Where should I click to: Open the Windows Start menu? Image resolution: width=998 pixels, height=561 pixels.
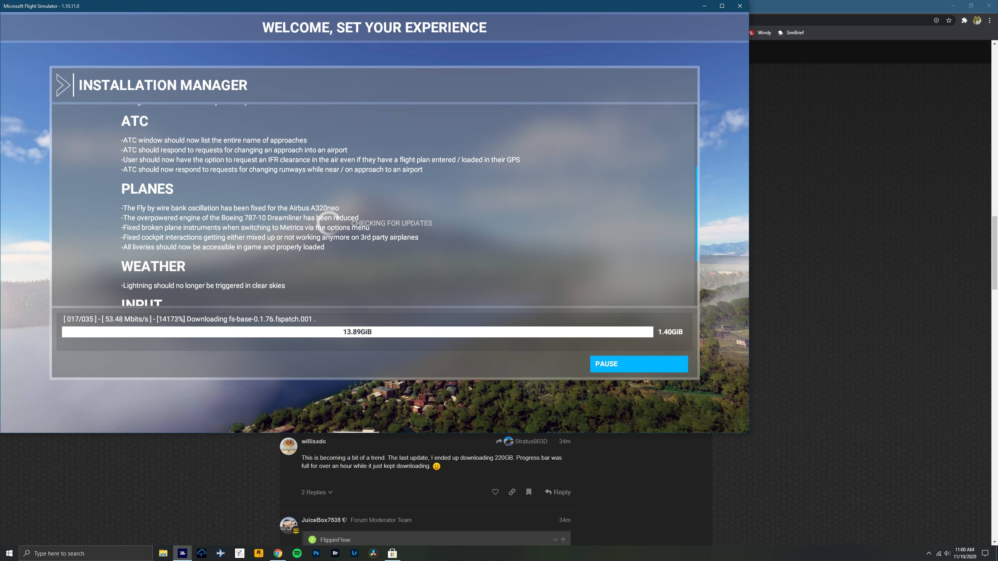[9, 553]
